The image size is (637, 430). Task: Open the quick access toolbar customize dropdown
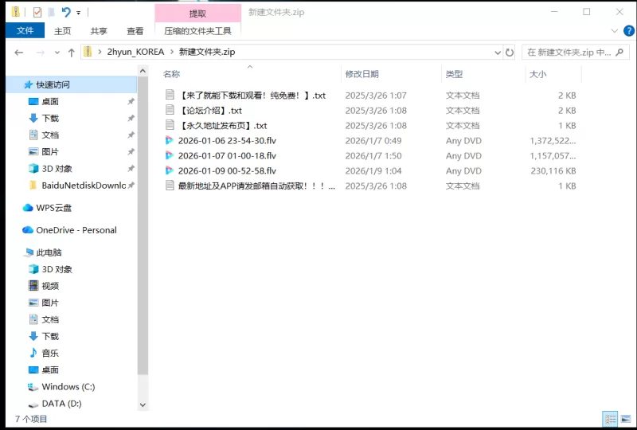pos(78,13)
